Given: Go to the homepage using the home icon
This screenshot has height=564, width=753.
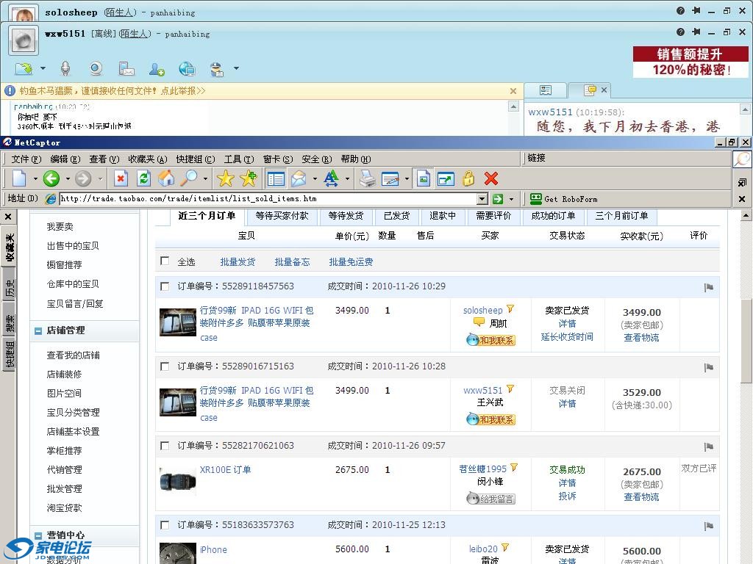Looking at the screenshot, I should tap(165, 178).
